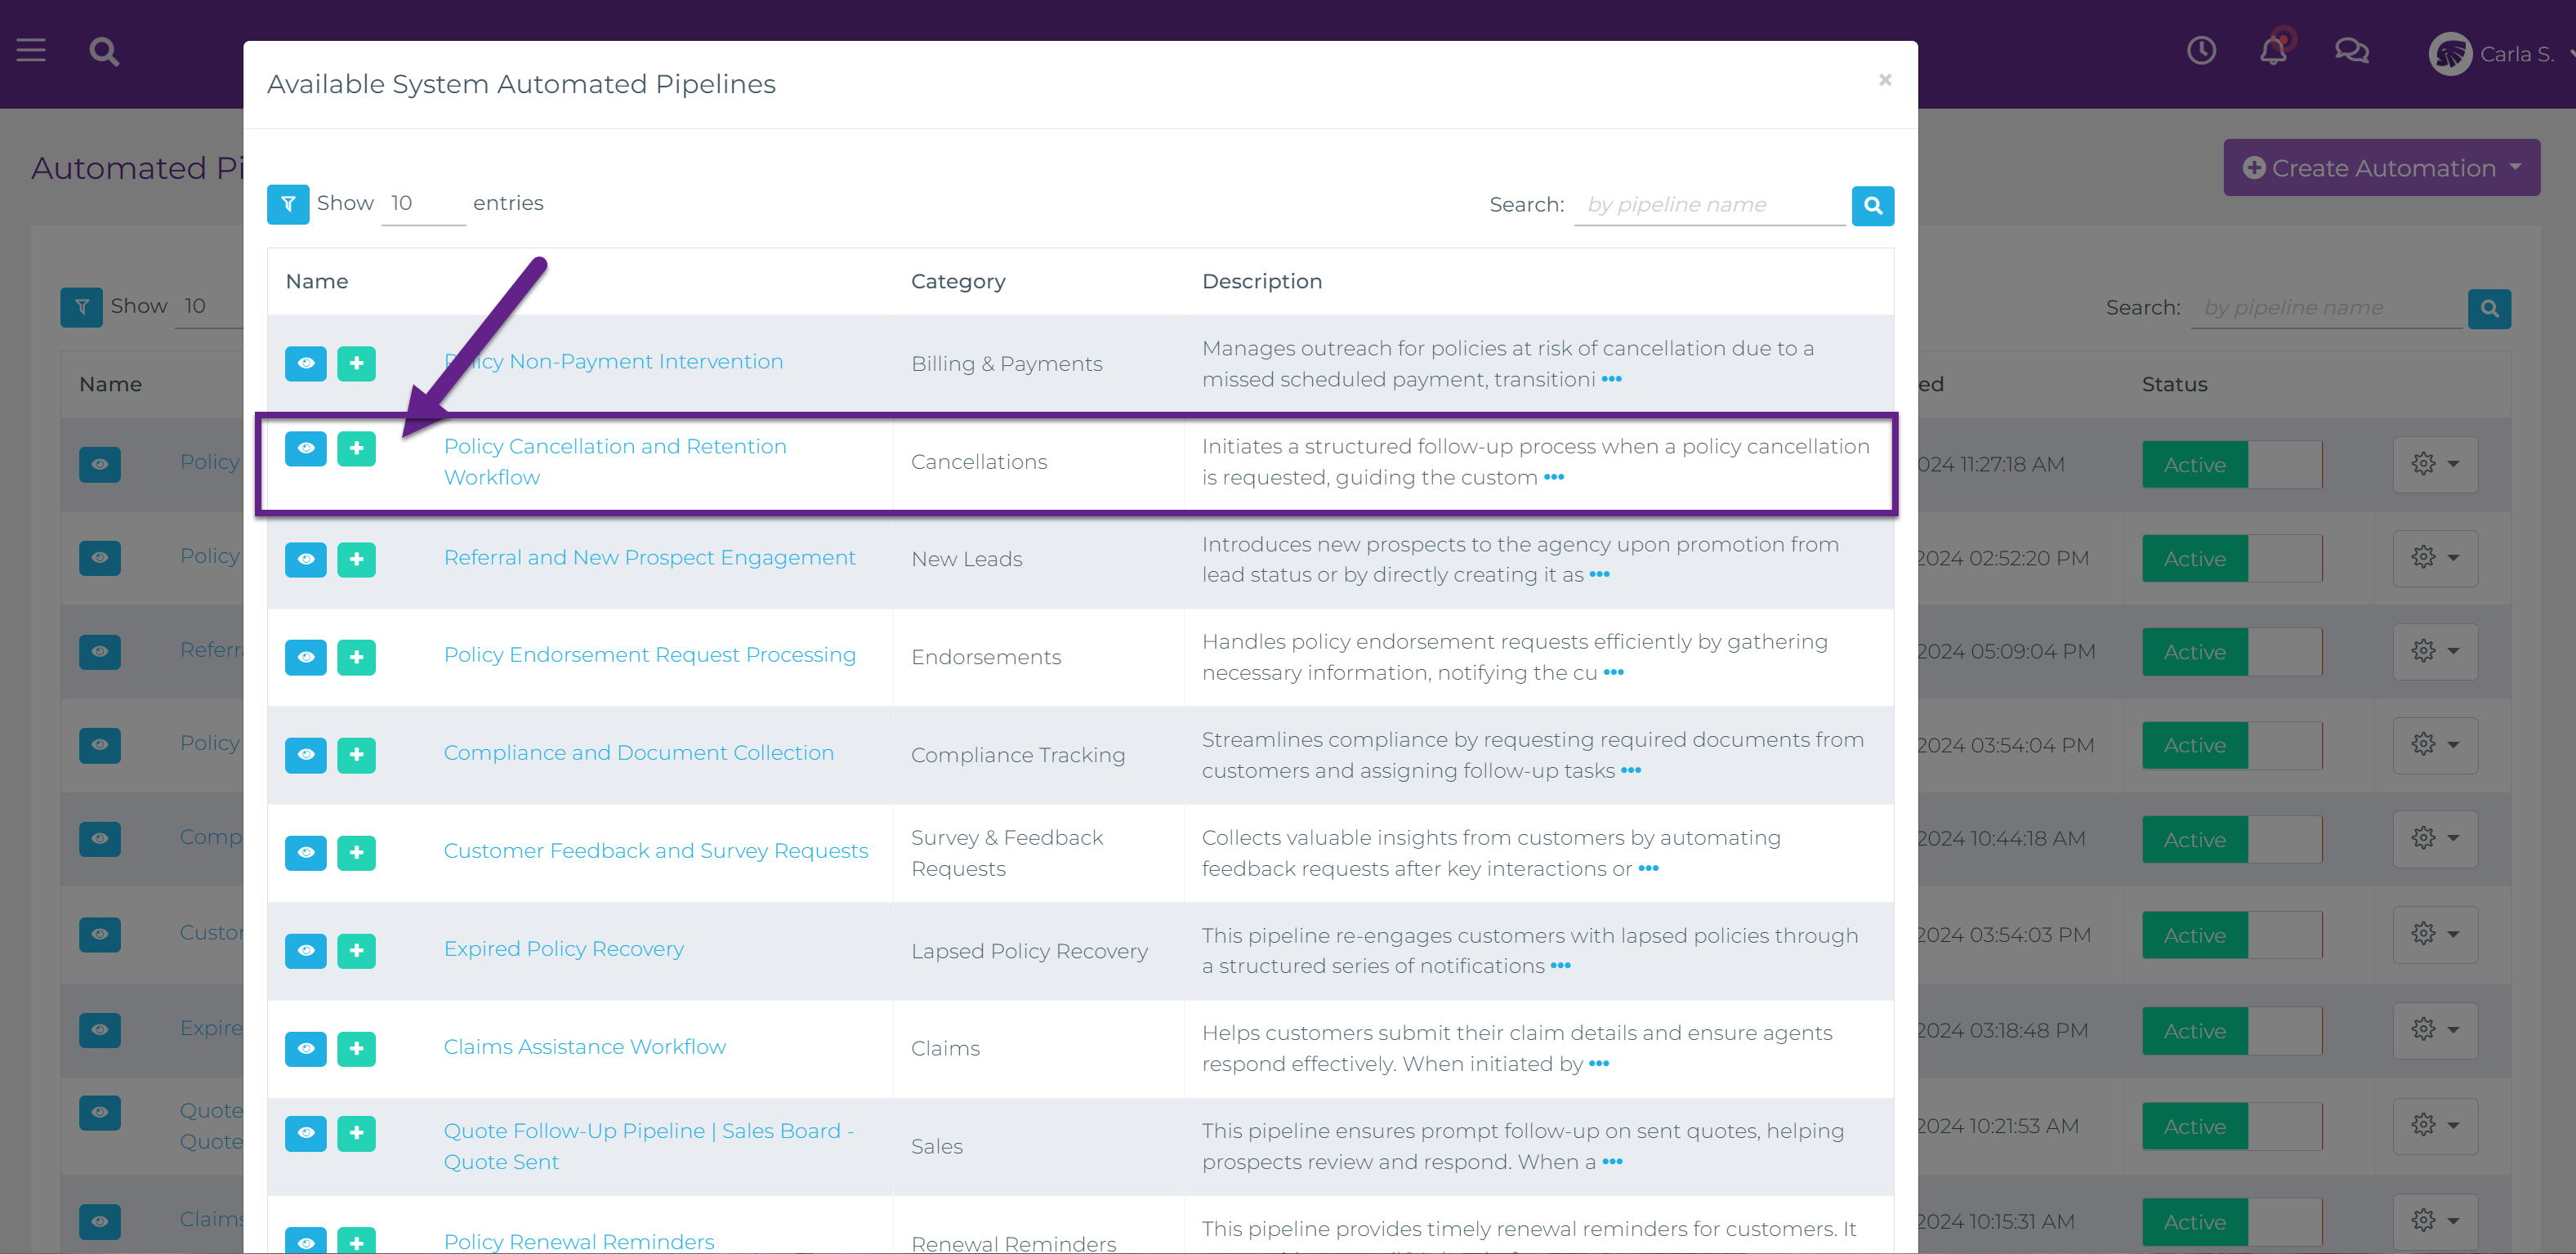Click background page filter funnel button
Viewport: 2576px width, 1254px height.
81,307
